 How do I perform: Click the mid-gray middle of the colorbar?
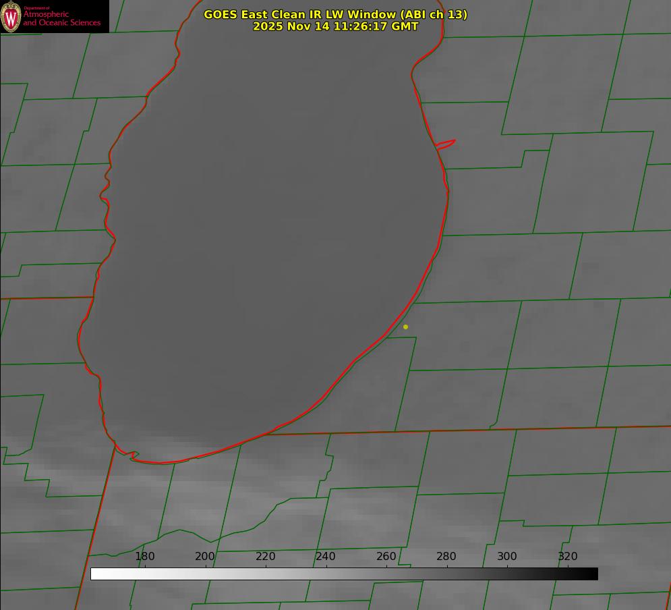[344, 574]
